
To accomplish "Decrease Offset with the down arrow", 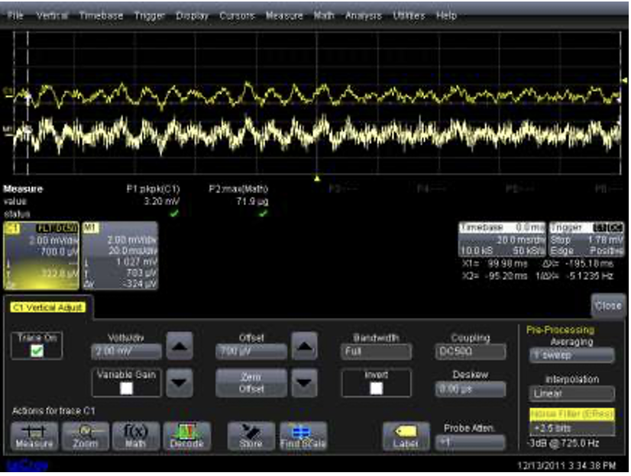I will (x=306, y=382).
